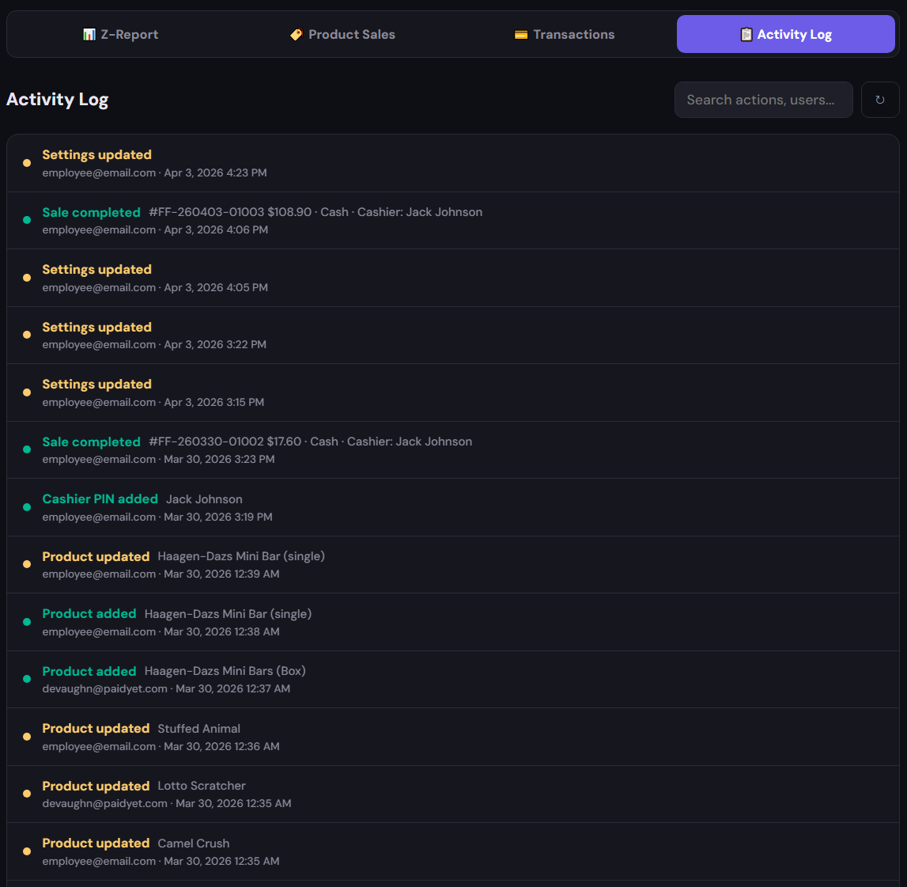Go to the Transactions tab

[565, 34]
